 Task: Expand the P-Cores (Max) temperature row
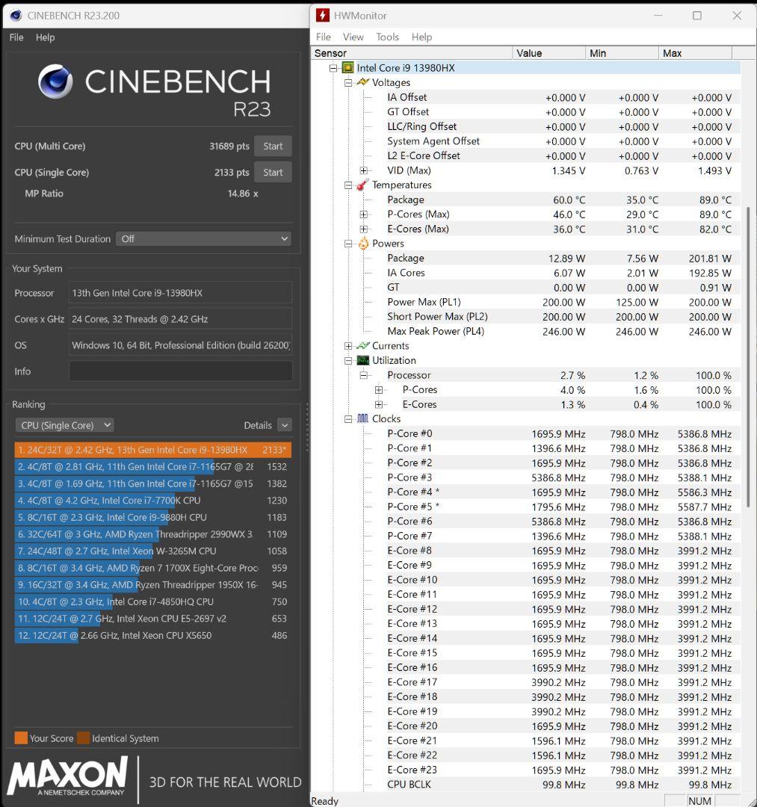[364, 214]
